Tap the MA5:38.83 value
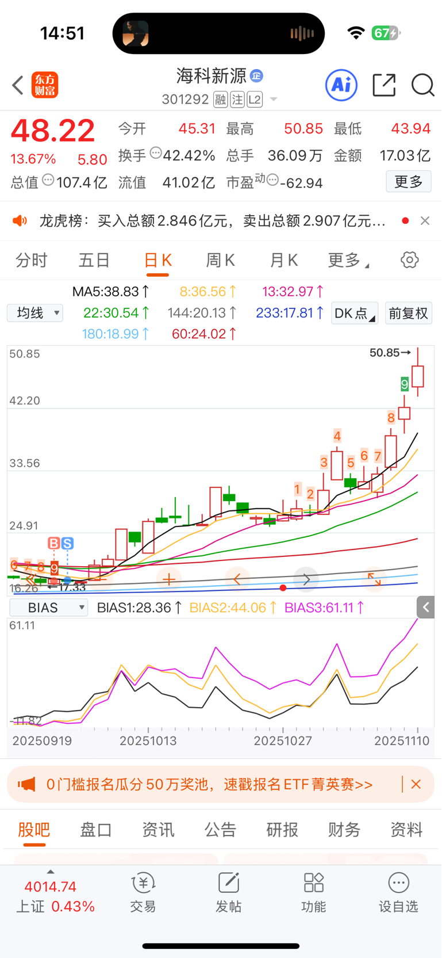This screenshot has width=442, height=958. tap(111, 292)
